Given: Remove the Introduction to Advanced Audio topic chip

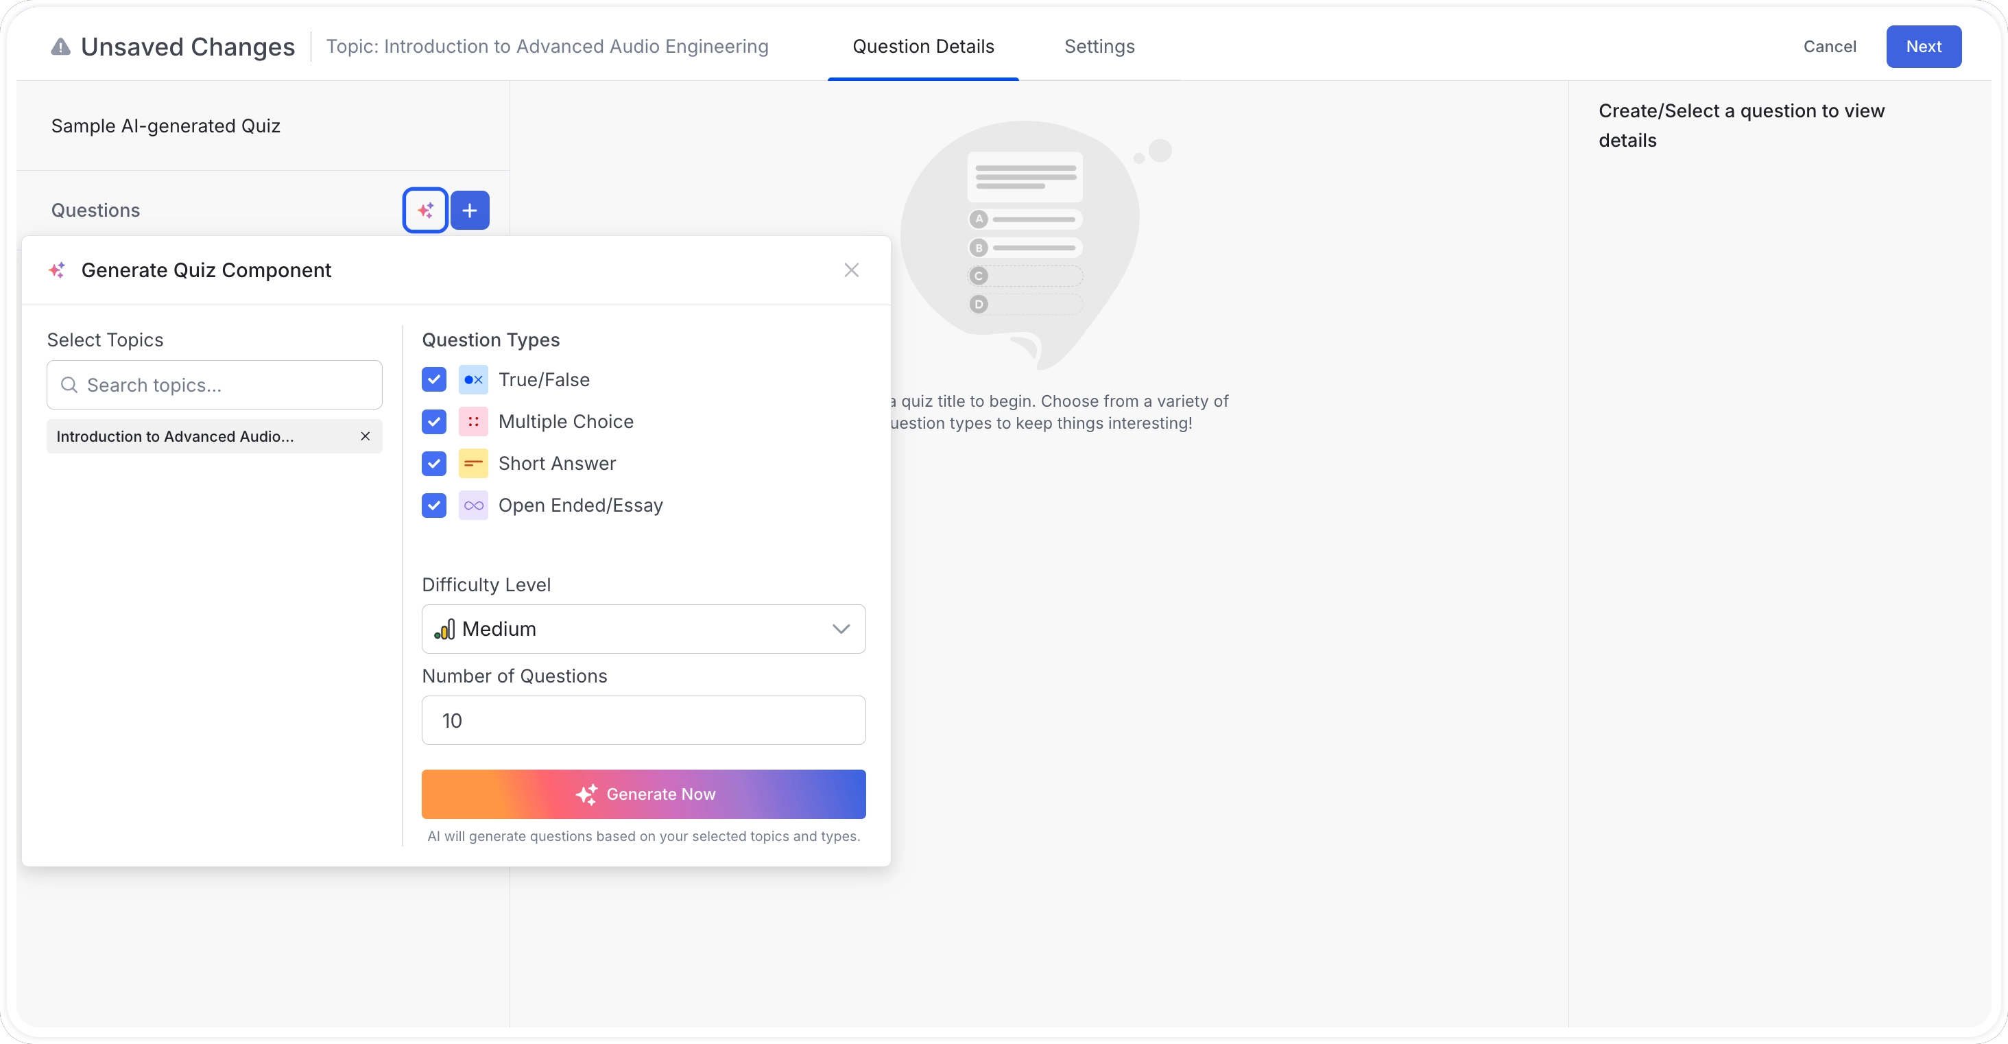Looking at the screenshot, I should tap(365, 437).
